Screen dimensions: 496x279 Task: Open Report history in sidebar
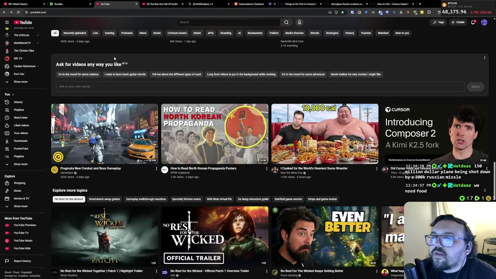pos(22,261)
